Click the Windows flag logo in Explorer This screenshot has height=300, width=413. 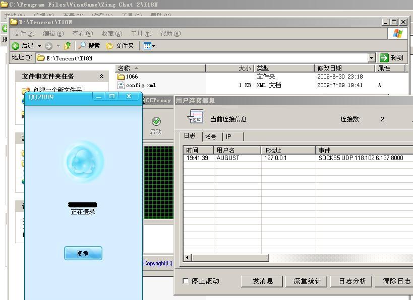[x=397, y=34]
